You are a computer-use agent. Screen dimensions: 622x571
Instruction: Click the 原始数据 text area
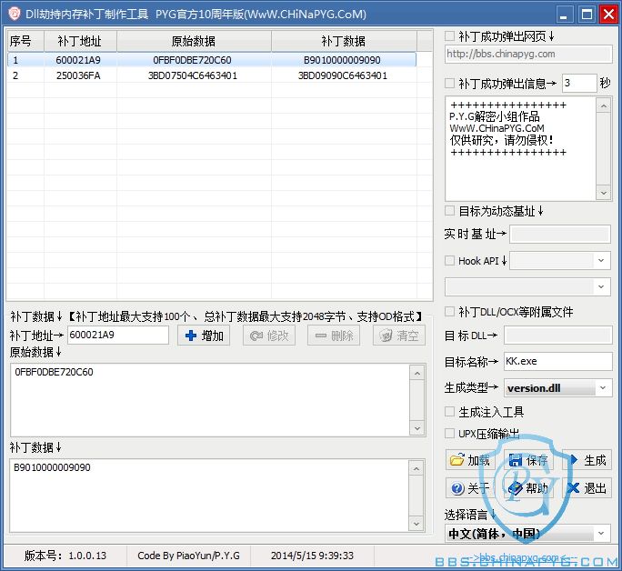(x=210, y=400)
